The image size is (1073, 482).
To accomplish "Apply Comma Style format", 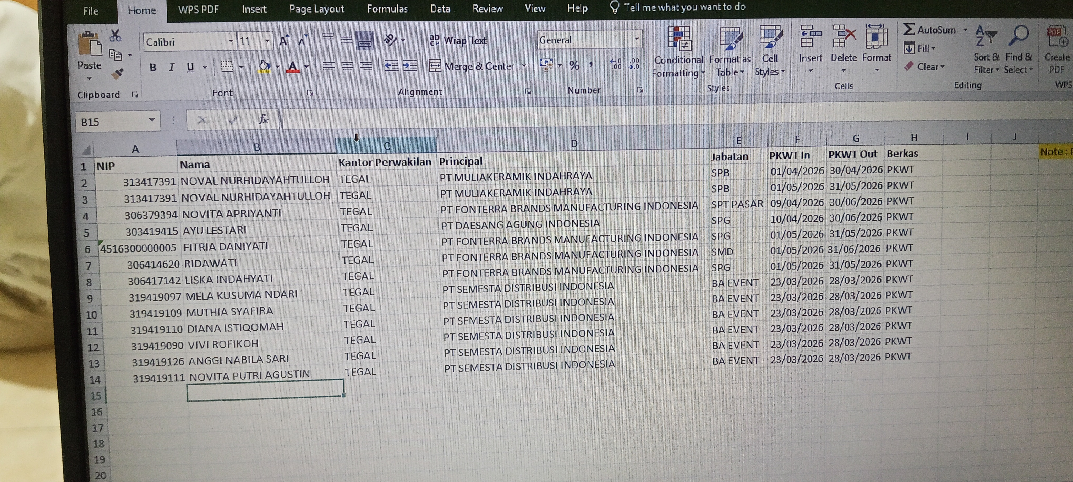I will coord(591,64).
